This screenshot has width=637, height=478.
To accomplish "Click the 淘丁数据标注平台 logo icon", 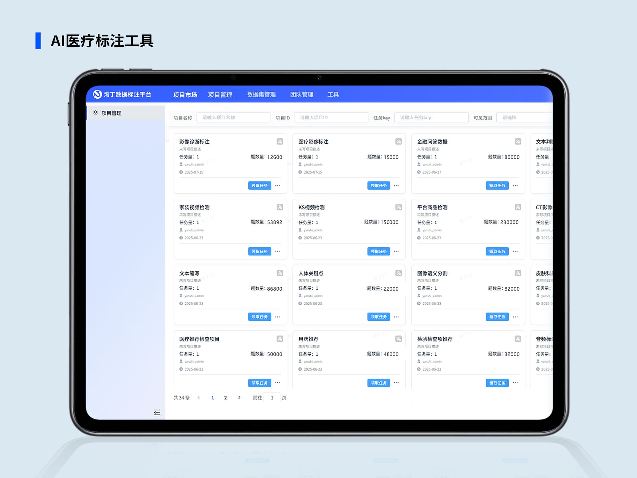I will pos(97,94).
